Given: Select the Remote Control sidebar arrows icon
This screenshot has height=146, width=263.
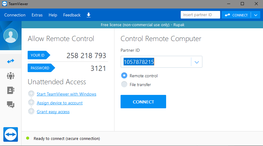Looking at the screenshot, I should point(11,61).
